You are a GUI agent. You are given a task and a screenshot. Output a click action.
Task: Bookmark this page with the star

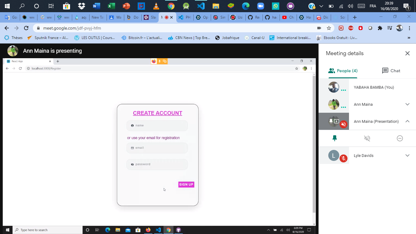329,28
